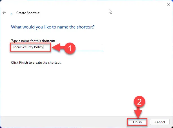Click the shortcut name text field

pos(57,47)
